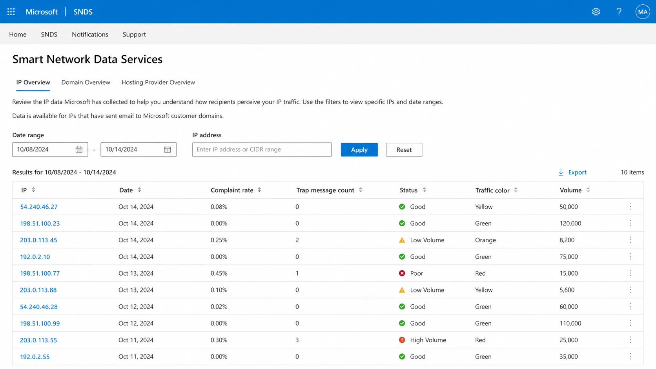Sort the table by Date column arrows
The height and width of the screenshot is (369, 656).
pyautogui.click(x=139, y=190)
